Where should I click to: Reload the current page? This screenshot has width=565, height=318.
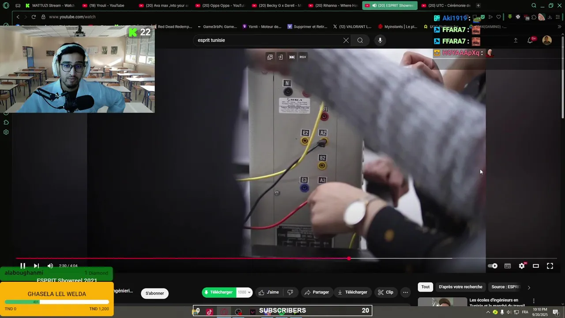coord(34,17)
